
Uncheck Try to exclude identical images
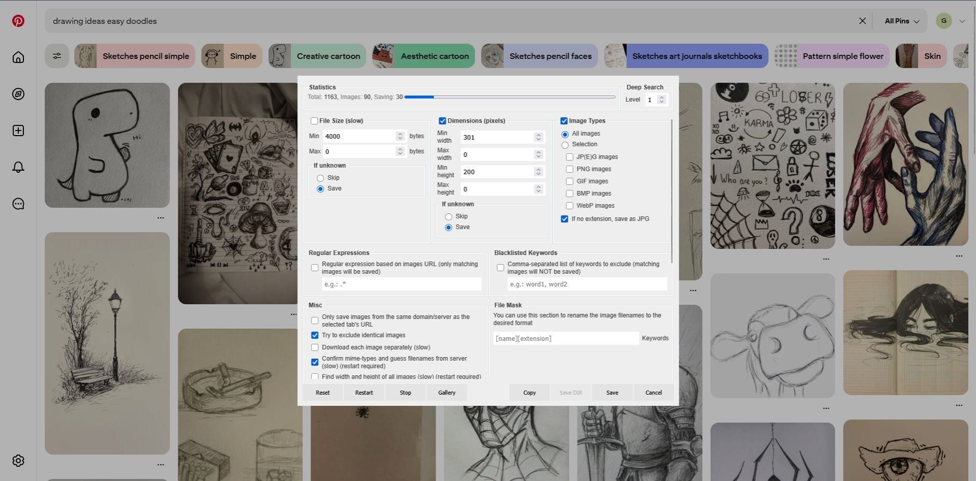(x=315, y=335)
